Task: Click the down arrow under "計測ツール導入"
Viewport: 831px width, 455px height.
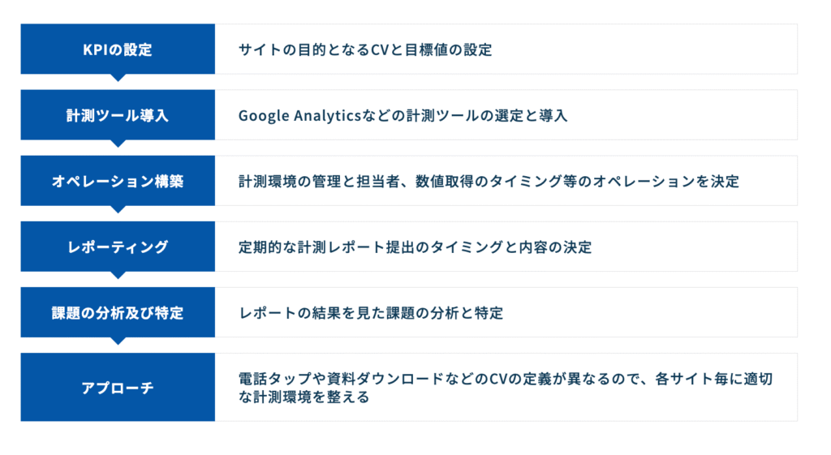Action: [118, 144]
